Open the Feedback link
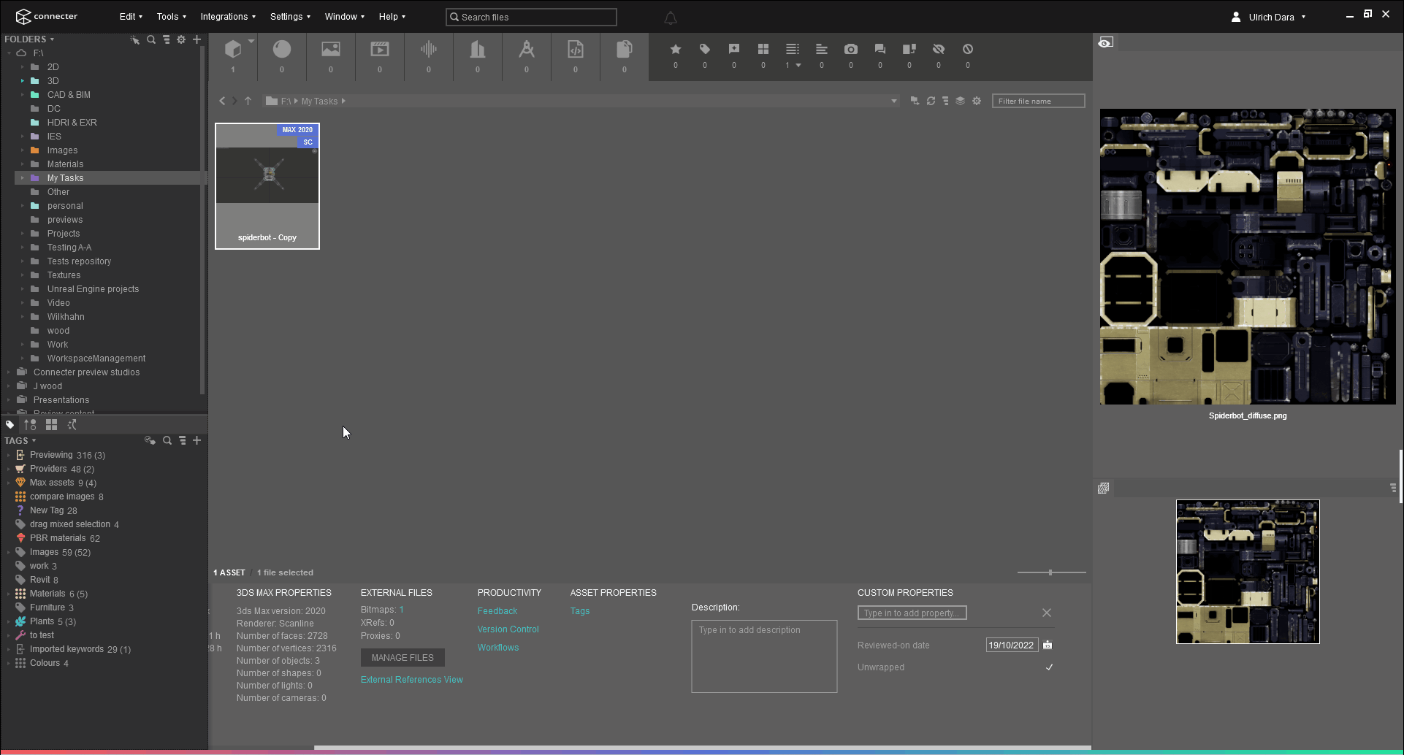Viewport: 1404px width, 755px height. point(497,611)
